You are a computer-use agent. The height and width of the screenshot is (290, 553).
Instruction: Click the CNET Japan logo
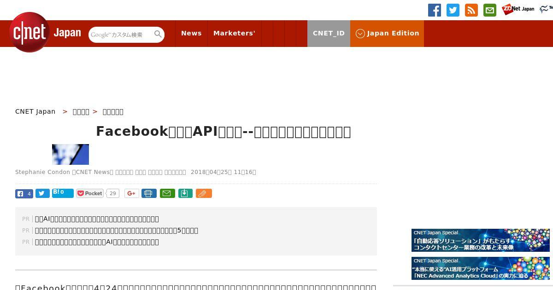pos(45,32)
